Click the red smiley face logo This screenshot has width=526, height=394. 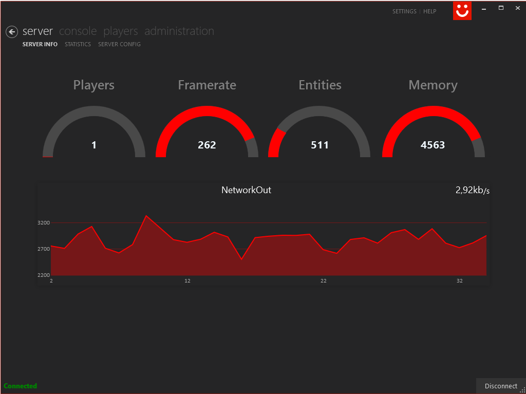[x=462, y=11]
